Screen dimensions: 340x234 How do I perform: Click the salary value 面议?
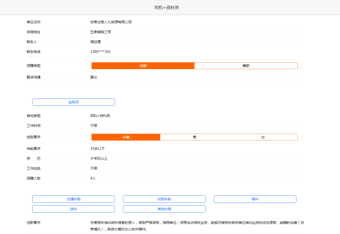94,77
